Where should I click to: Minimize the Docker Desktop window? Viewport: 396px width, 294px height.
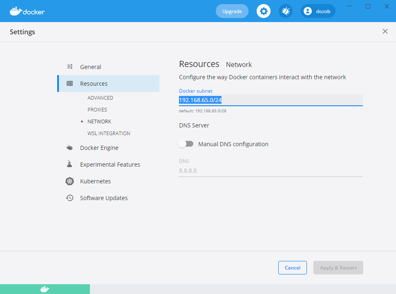349,6
